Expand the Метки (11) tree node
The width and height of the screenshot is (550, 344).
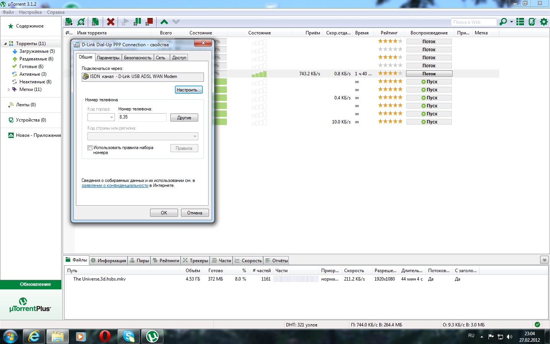9,89
